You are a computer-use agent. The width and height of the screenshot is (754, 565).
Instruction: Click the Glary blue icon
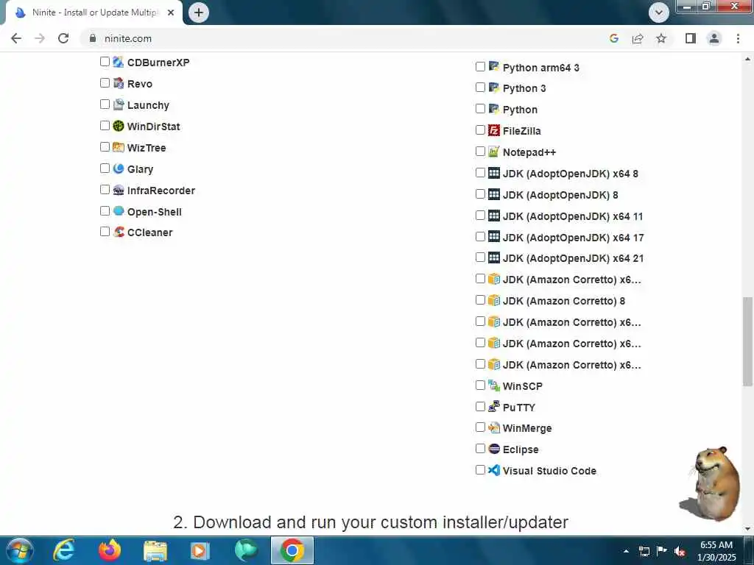[119, 168]
